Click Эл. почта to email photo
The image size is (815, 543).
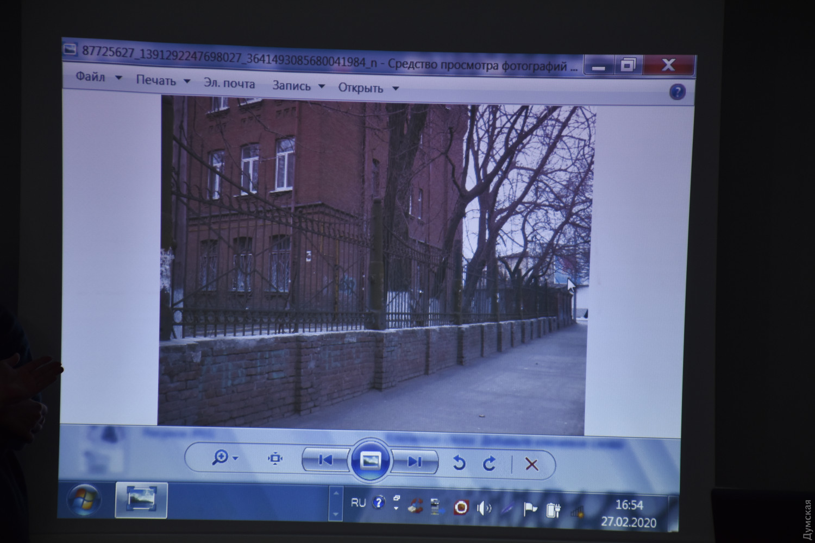click(229, 84)
